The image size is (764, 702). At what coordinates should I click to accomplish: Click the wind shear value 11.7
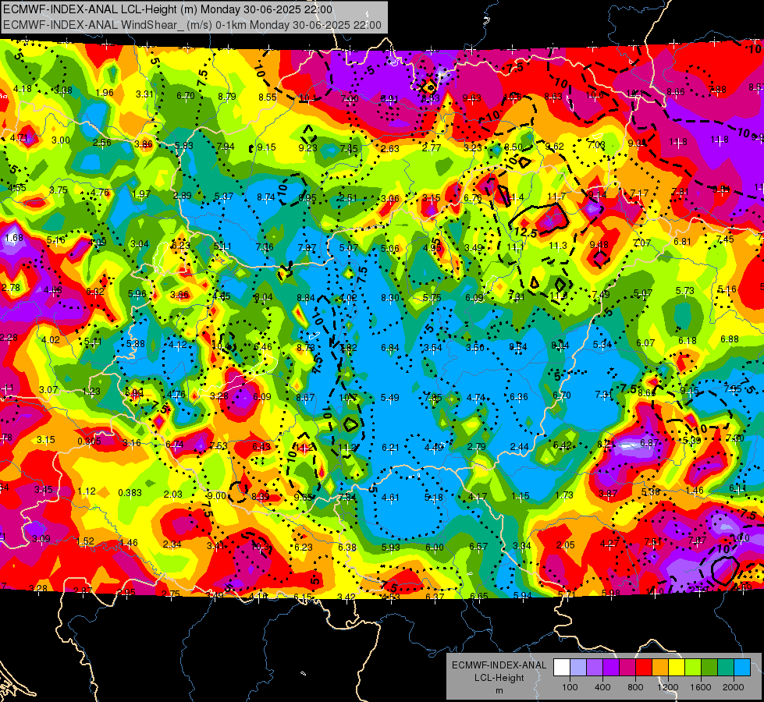[556, 196]
